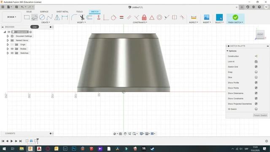Toggle Show Projected Geometries checkbox

point(256,104)
